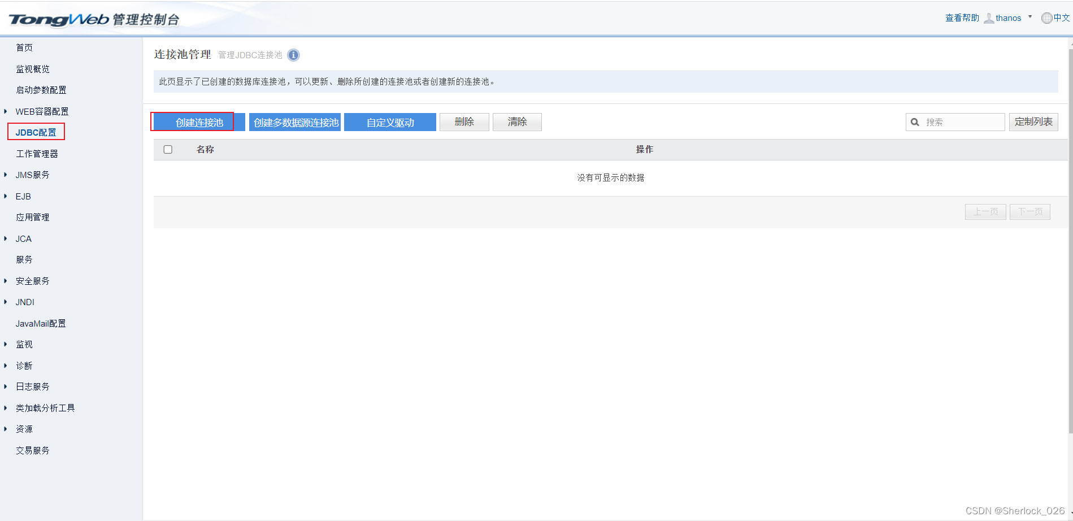Check the select-all checkbox in table header
This screenshot has width=1073, height=521.
(167, 149)
